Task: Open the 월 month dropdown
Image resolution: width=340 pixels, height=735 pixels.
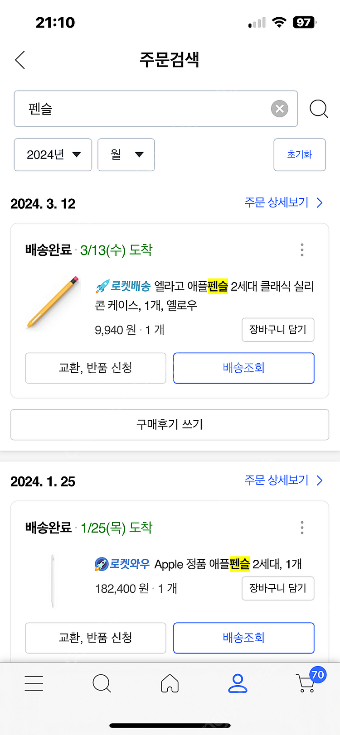Action: (x=126, y=155)
